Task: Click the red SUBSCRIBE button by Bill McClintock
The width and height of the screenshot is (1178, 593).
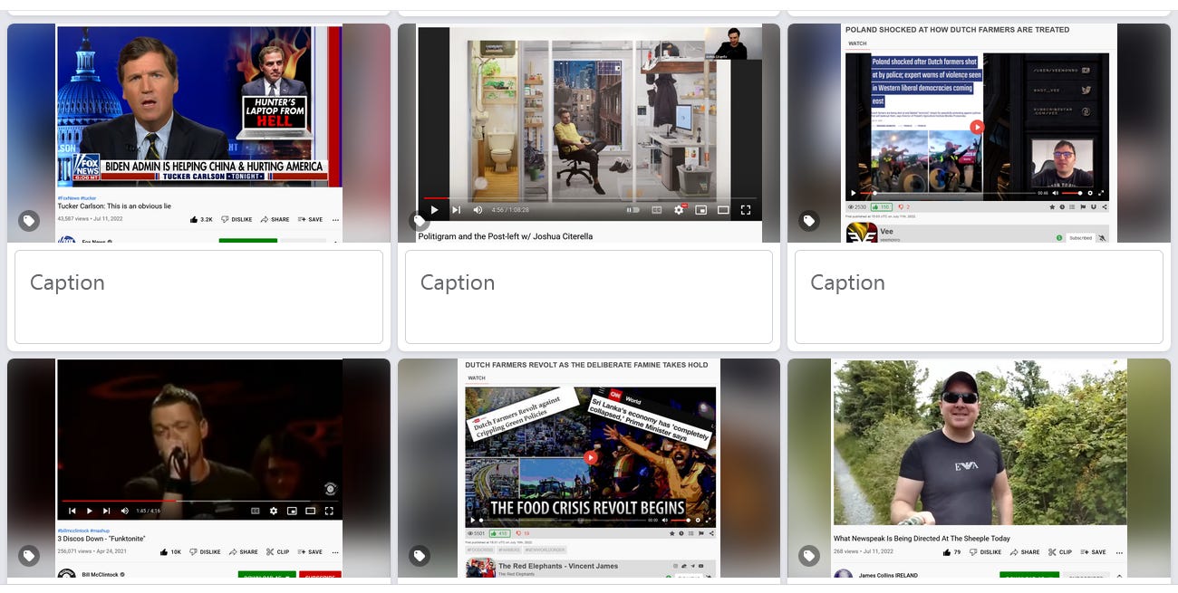Action: 320,576
